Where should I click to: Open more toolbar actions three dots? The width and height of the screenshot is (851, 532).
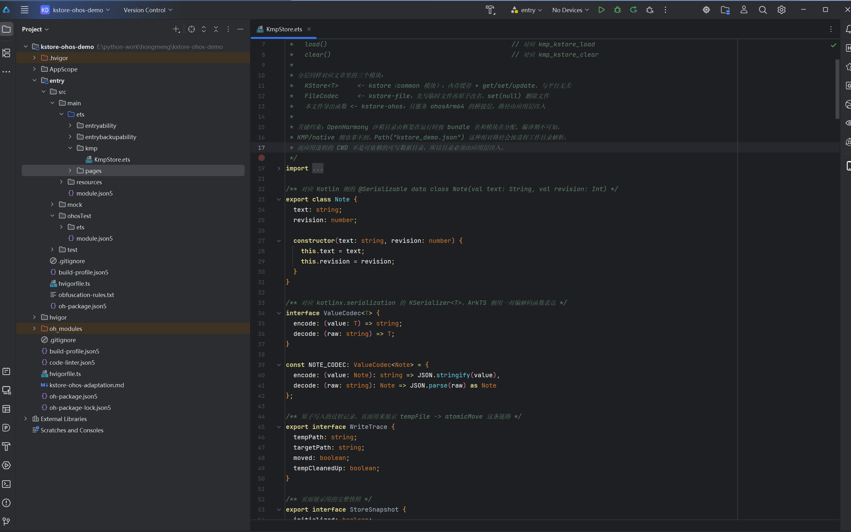tap(665, 10)
